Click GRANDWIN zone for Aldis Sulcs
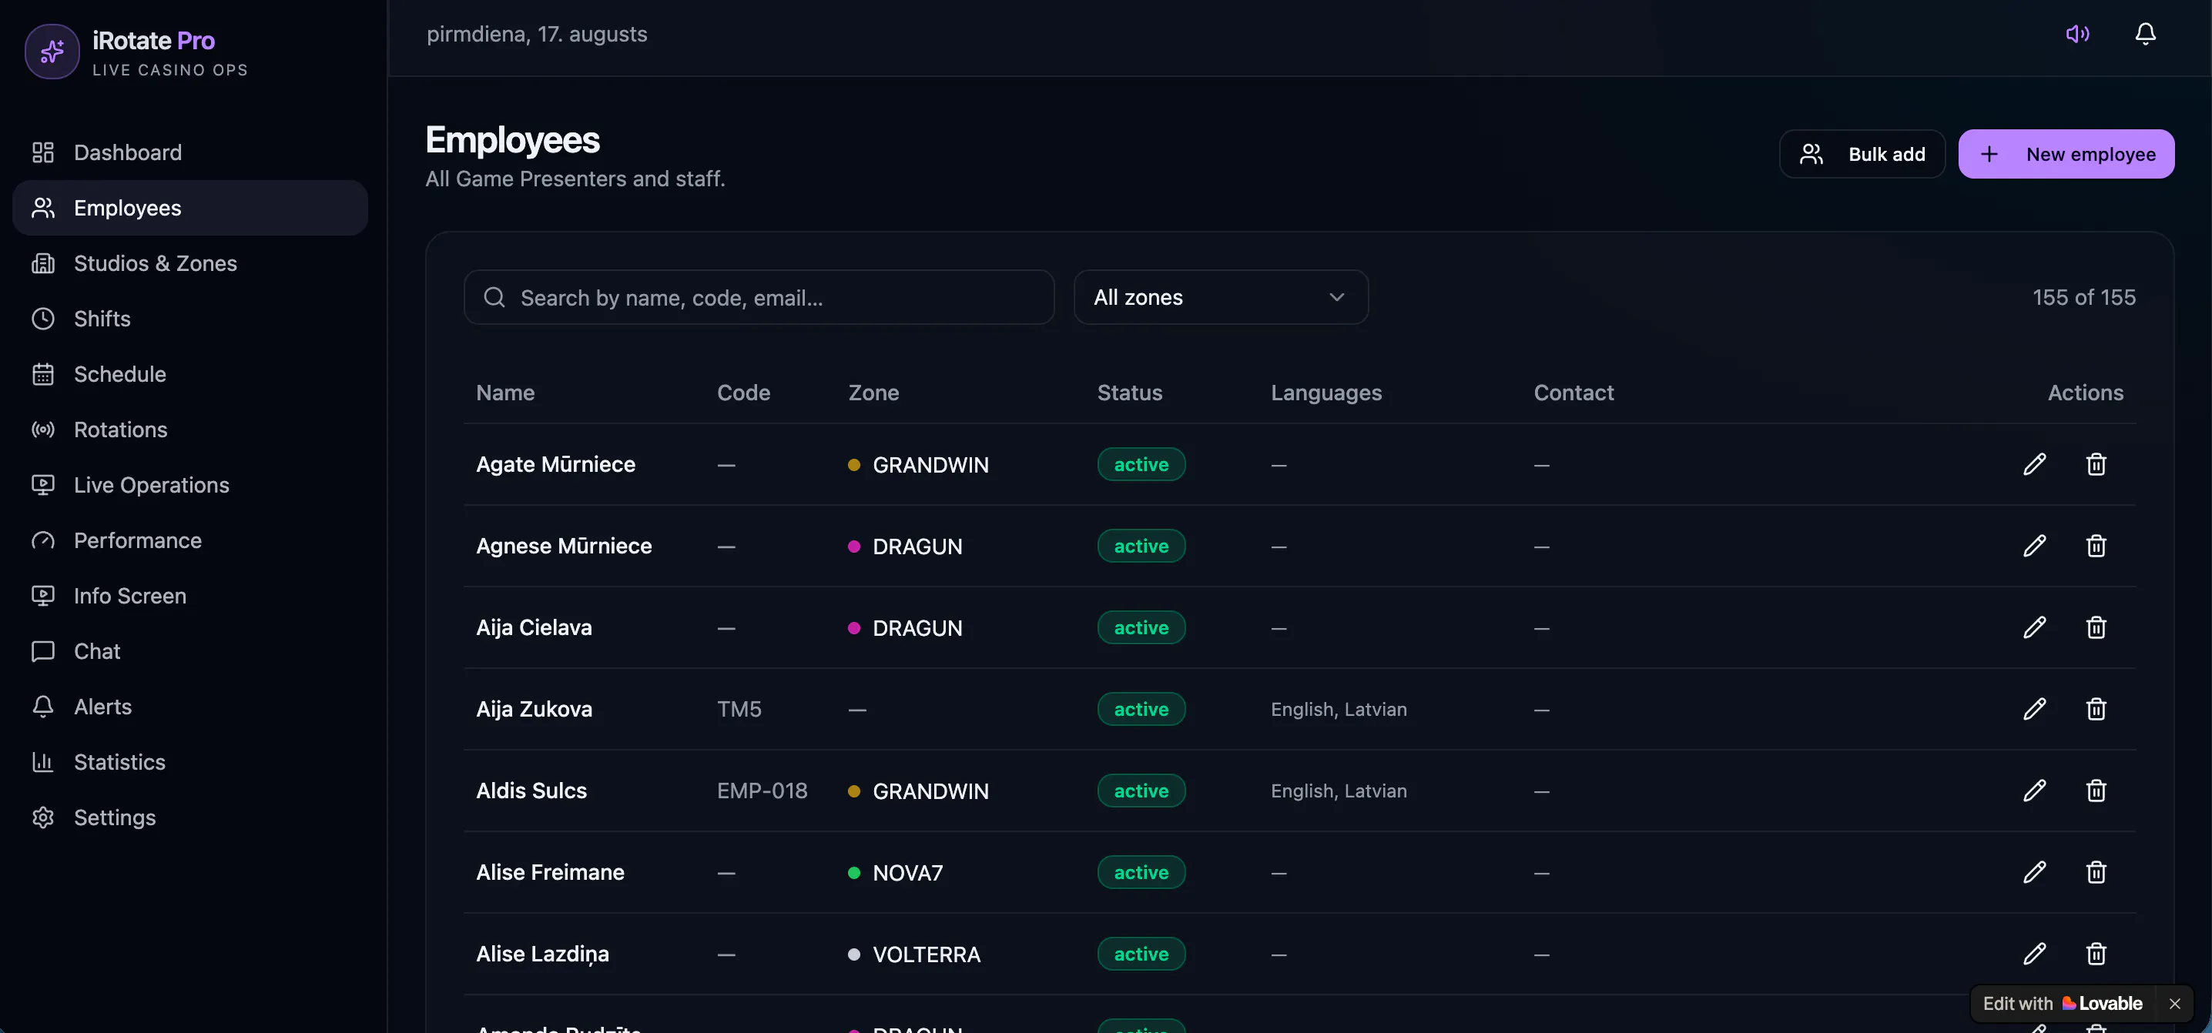Viewport: 2212px width, 1033px height. pyautogui.click(x=918, y=791)
